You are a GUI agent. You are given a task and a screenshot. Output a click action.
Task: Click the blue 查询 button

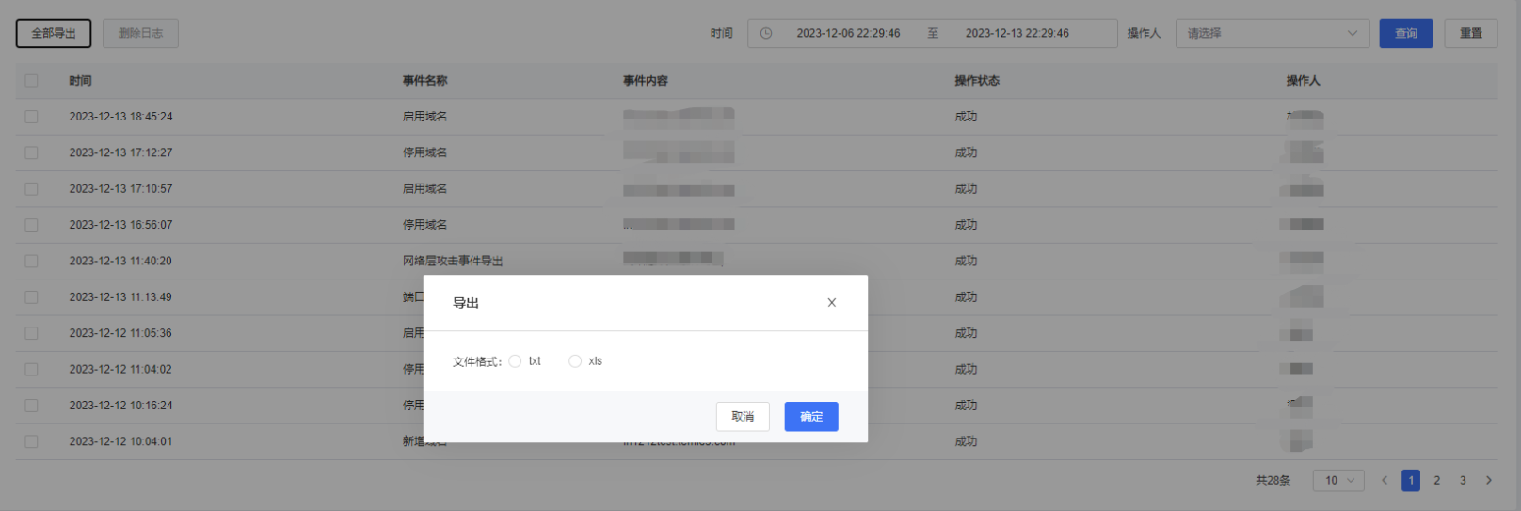[1406, 33]
